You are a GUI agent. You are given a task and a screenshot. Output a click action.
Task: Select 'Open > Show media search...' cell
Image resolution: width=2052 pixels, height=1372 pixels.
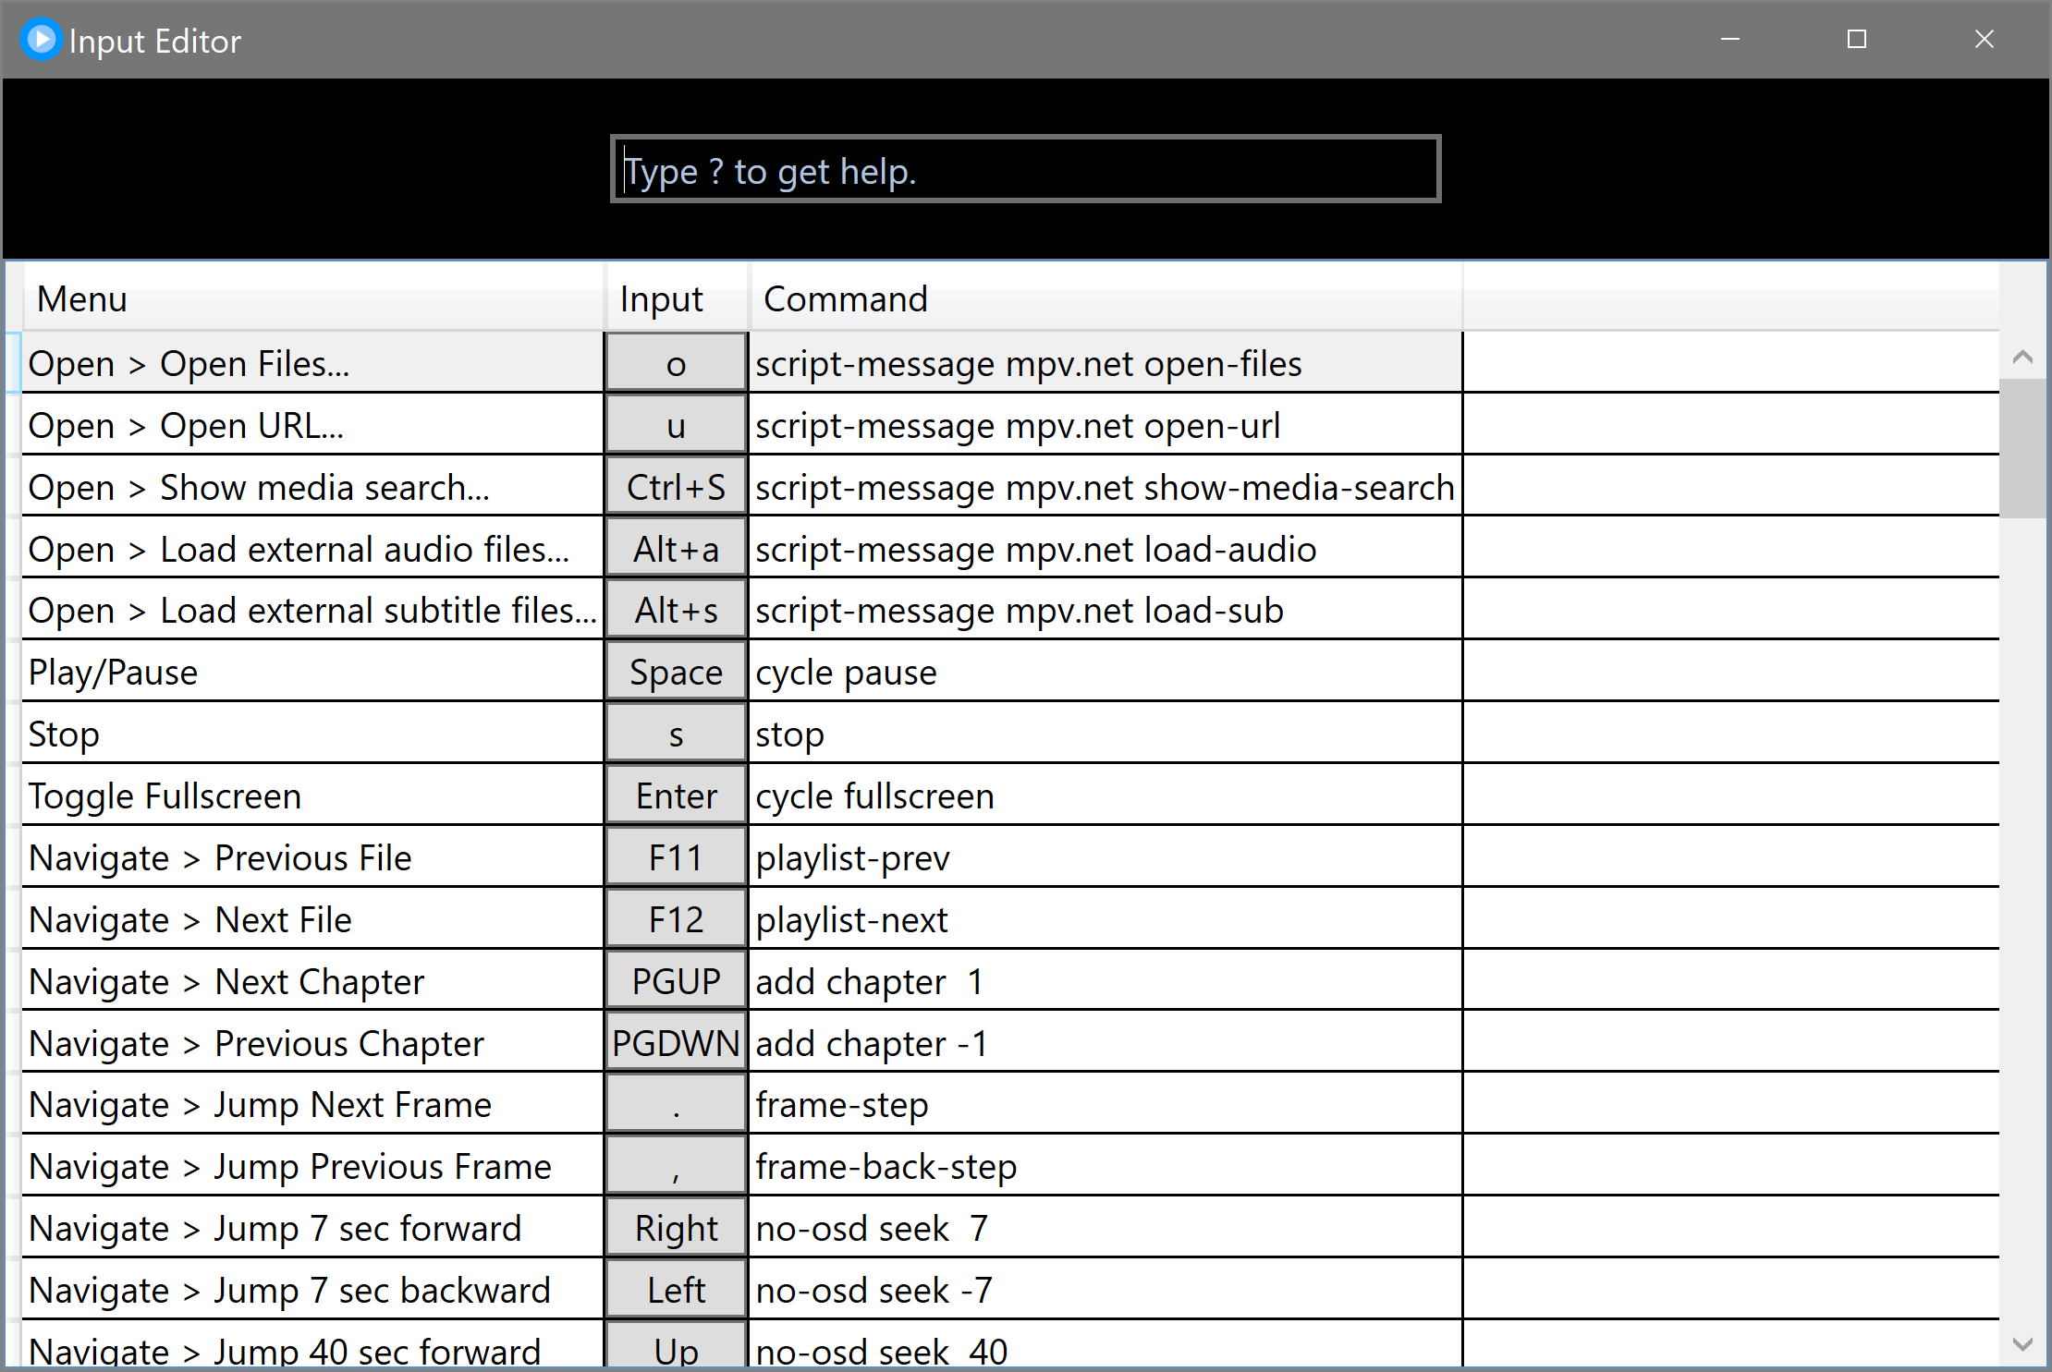click(312, 487)
